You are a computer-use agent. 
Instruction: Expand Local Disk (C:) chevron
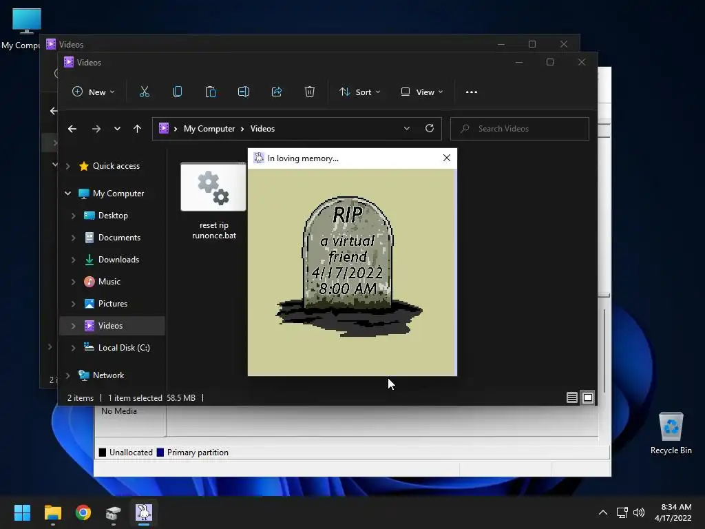(x=73, y=348)
